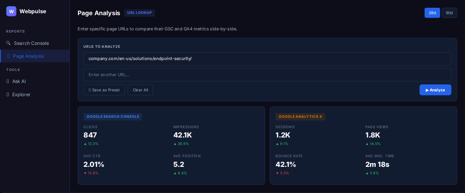Open the Ask AI tool
Viewport: 465px width, 193px height.
[35, 82]
